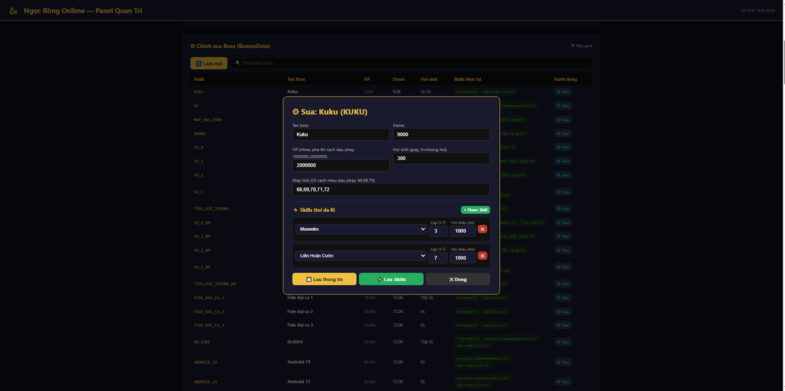The width and height of the screenshot is (785, 391).
Task: Focus the Cap level field for Liên Hoàn Cước
Action: pos(438,258)
